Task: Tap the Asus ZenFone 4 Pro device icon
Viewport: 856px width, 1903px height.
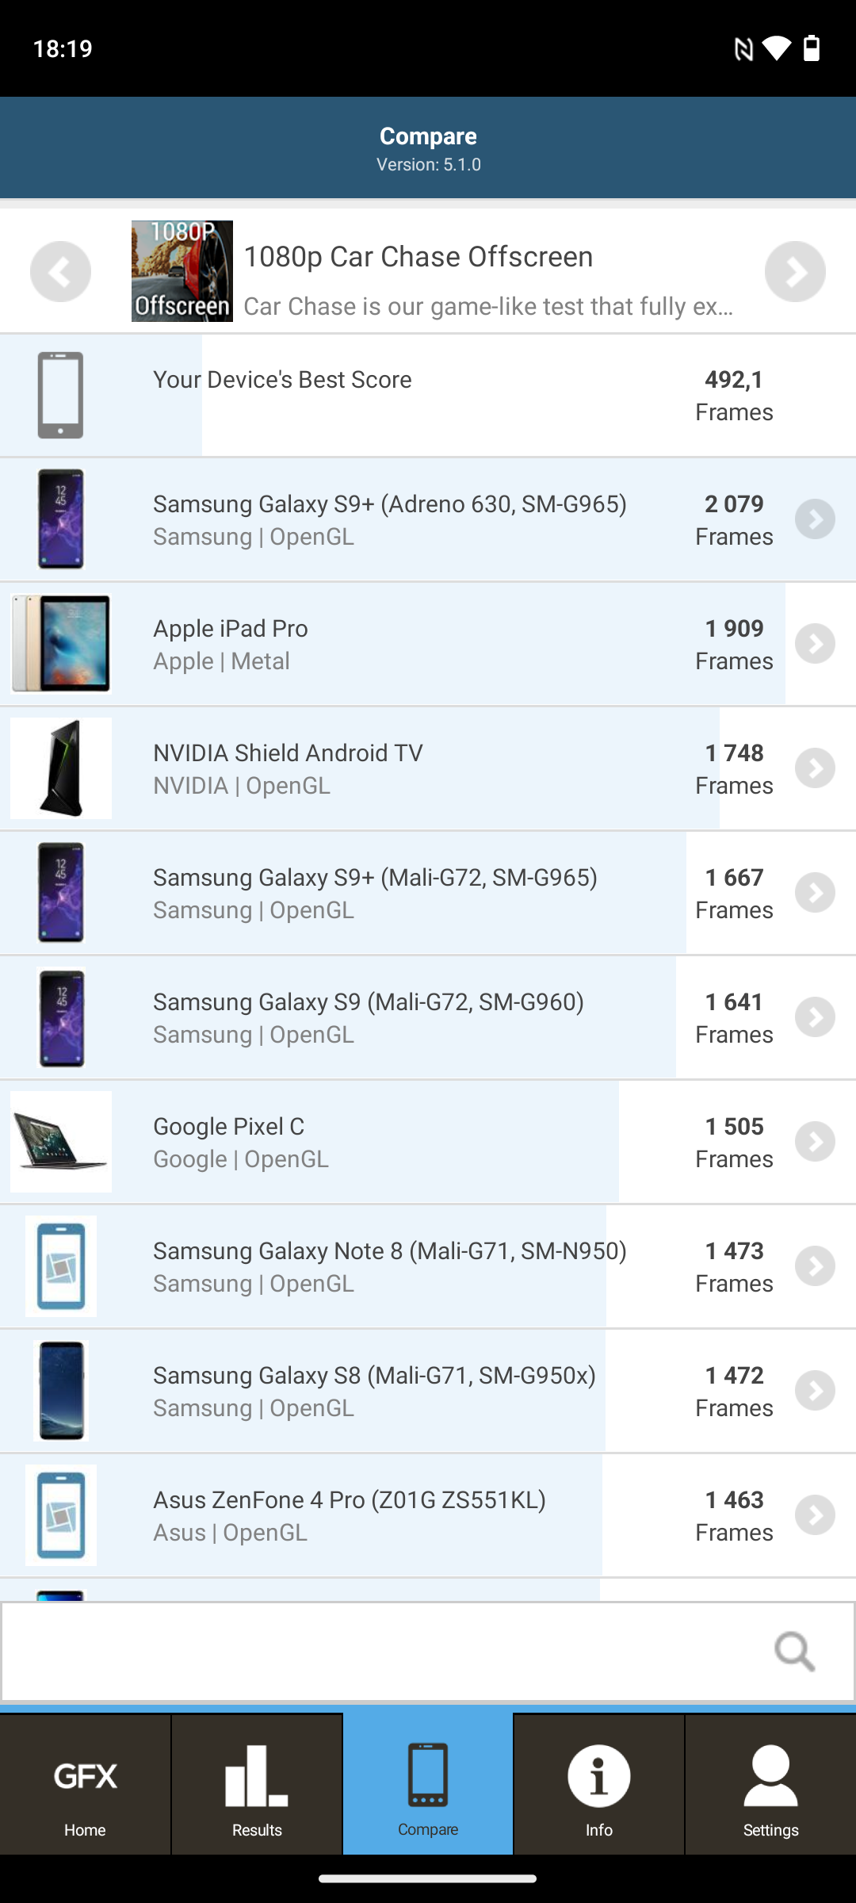Action: pyautogui.click(x=61, y=1515)
